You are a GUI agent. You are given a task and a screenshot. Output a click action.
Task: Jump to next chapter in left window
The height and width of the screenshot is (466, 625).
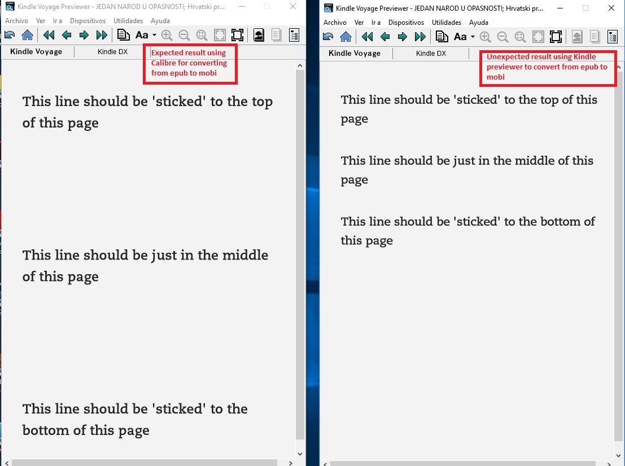[102, 35]
